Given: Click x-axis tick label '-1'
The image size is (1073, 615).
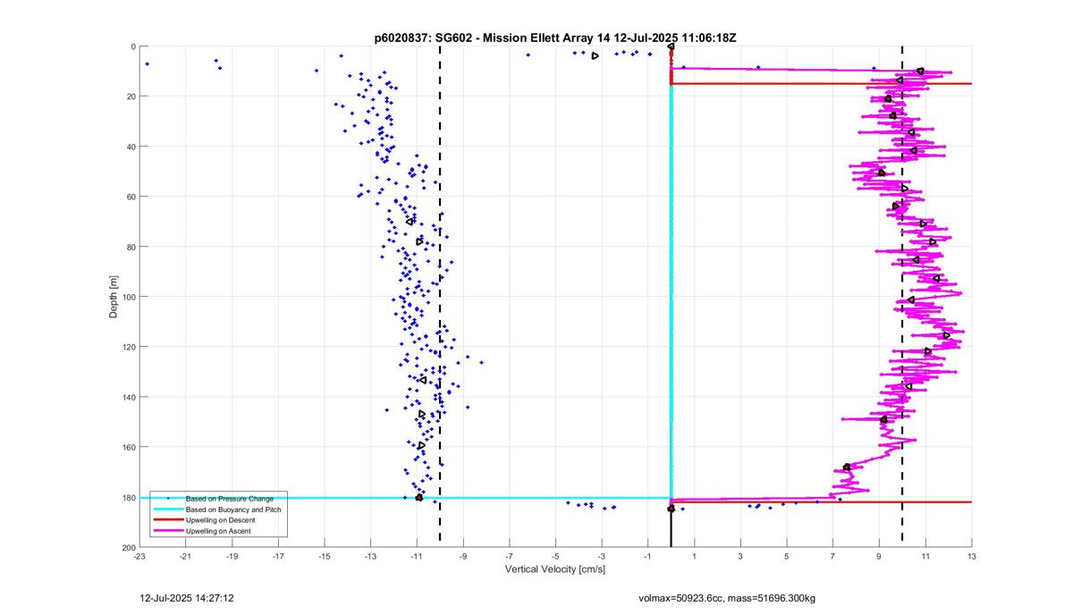Looking at the screenshot, I should pyautogui.click(x=648, y=557).
